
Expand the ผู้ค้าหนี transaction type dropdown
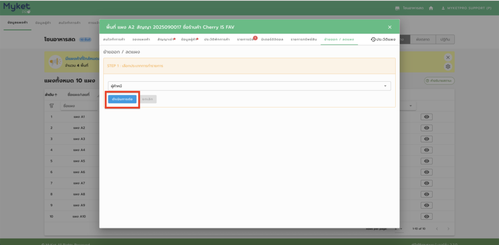[x=385, y=86]
